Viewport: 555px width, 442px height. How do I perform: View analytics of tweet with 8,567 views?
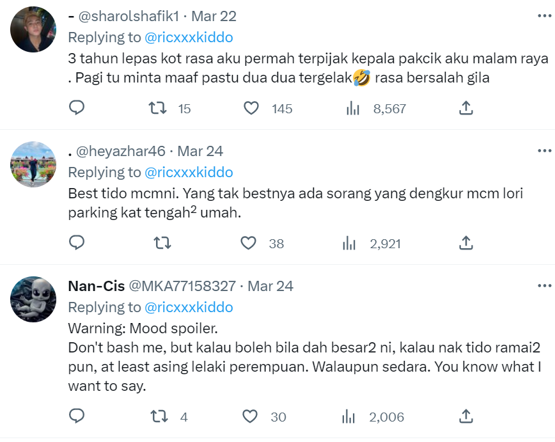[352, 108]
